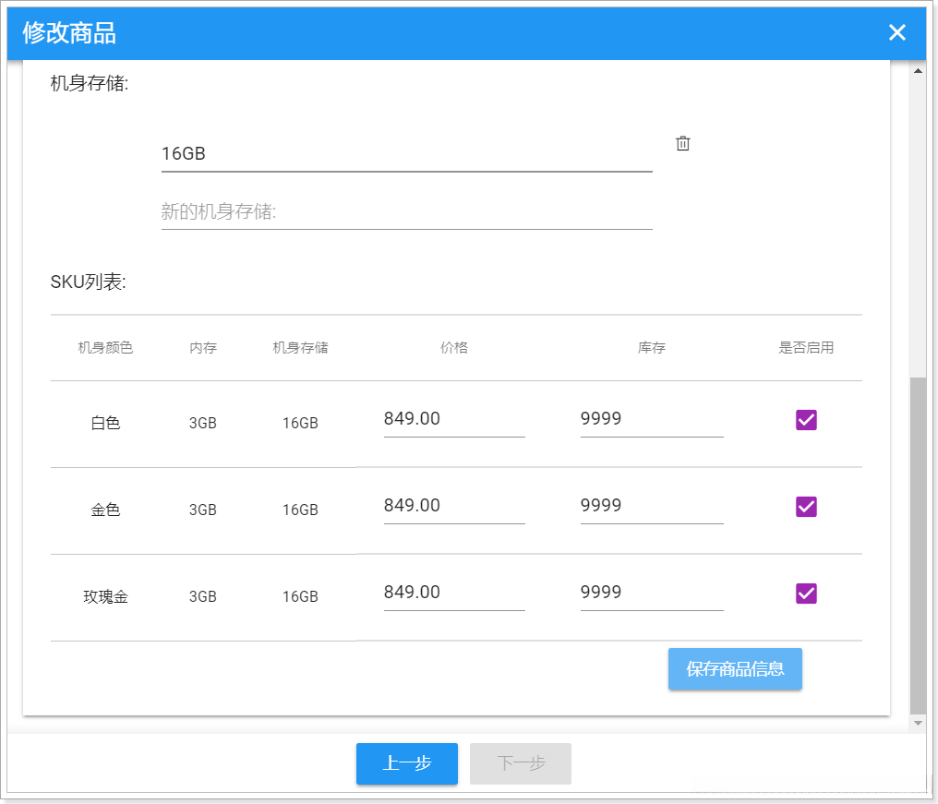Select the 白色 color cell

coord(105,423)
